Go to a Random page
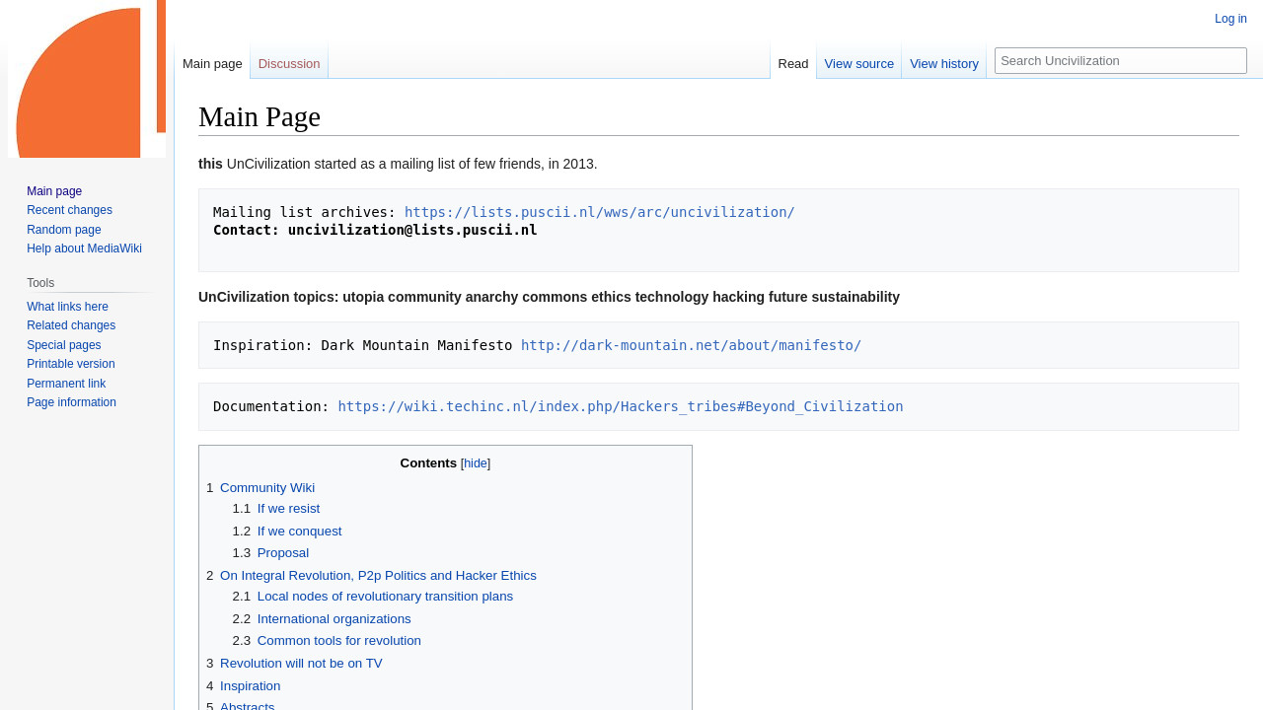The height and width of the screenshot is (710, 1263). point(63,230)
